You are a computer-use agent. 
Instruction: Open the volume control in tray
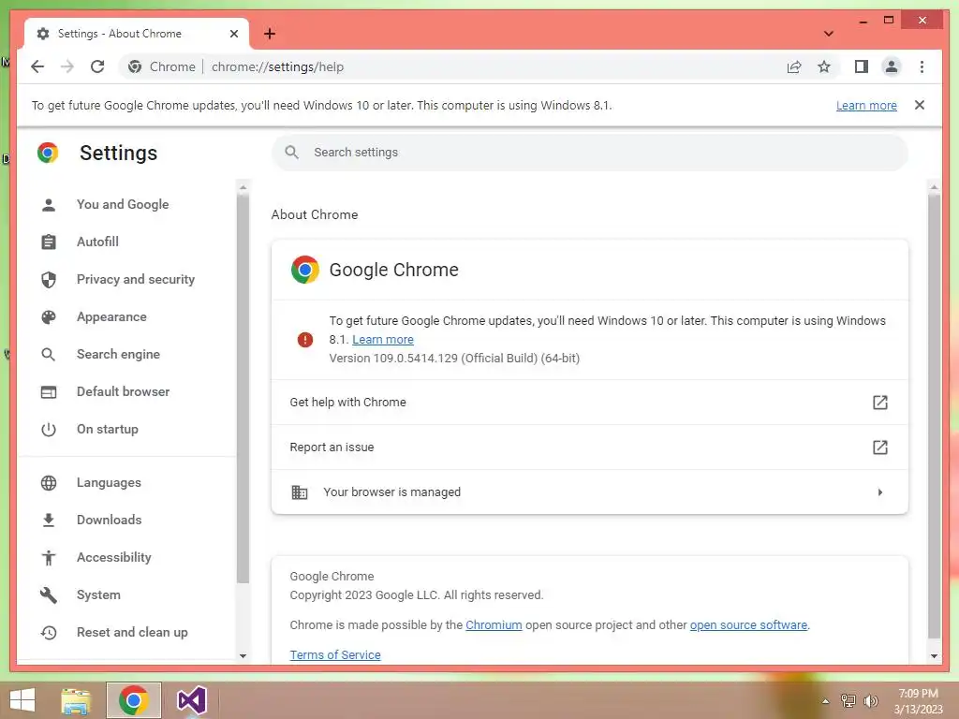[x=870, y=701]
